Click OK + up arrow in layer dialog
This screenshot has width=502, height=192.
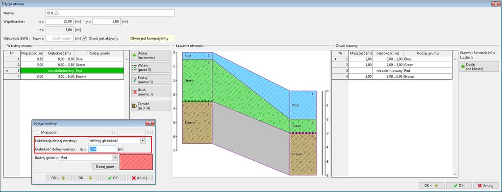coord(59,178)
